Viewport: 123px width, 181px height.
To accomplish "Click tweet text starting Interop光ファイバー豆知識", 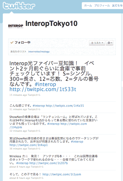I will (54, 74).
